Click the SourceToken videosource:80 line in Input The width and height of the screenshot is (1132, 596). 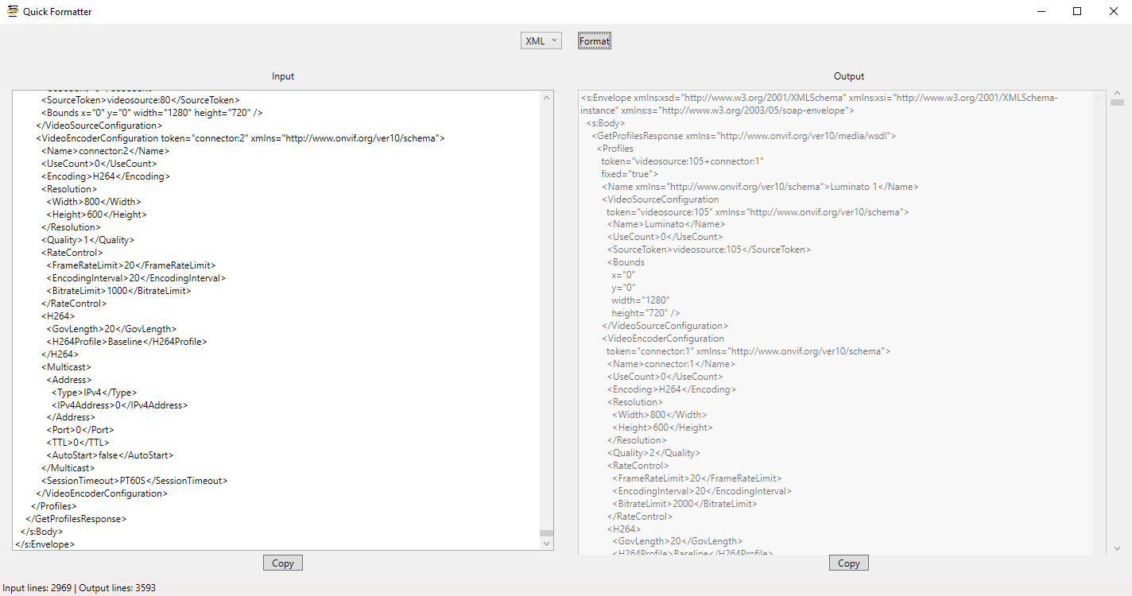pyautogui.click(x=140, y=100)
